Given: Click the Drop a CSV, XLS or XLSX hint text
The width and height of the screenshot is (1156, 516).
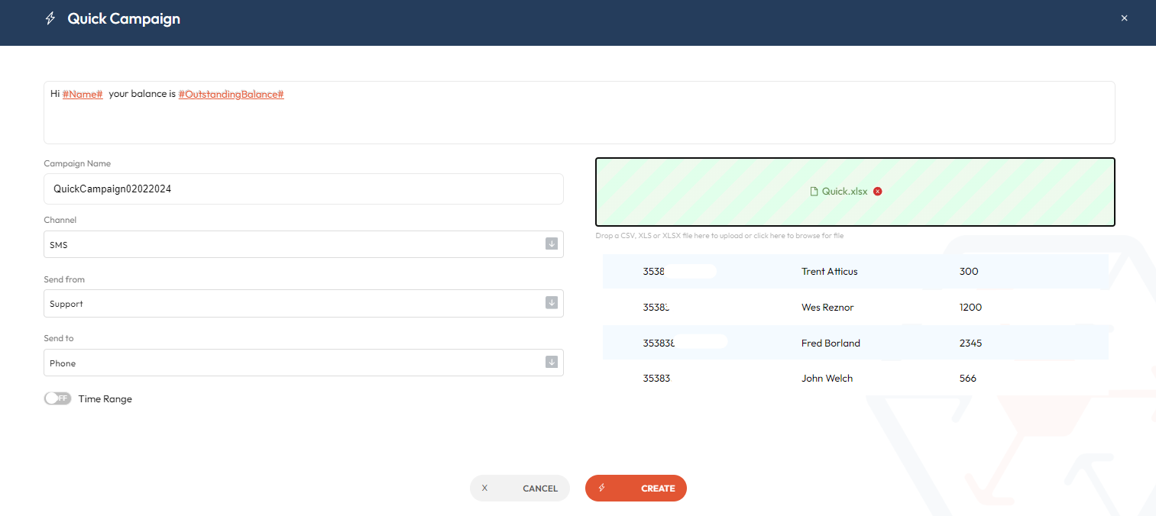Looking at the screenshot, I should point(720,236).
